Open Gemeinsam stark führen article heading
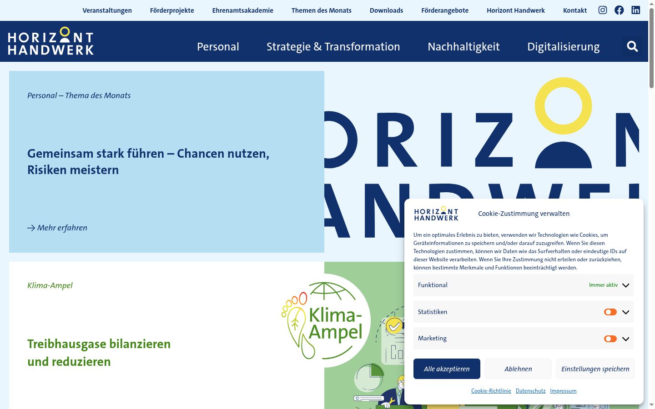This screenshot has height=409, width=655. [x=148, y=162]
